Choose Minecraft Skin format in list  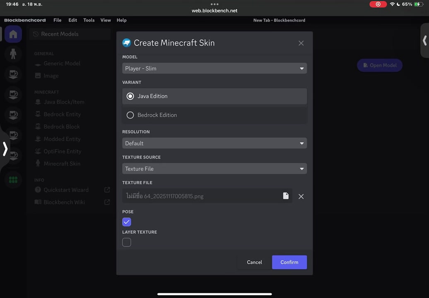click(62, 163)
